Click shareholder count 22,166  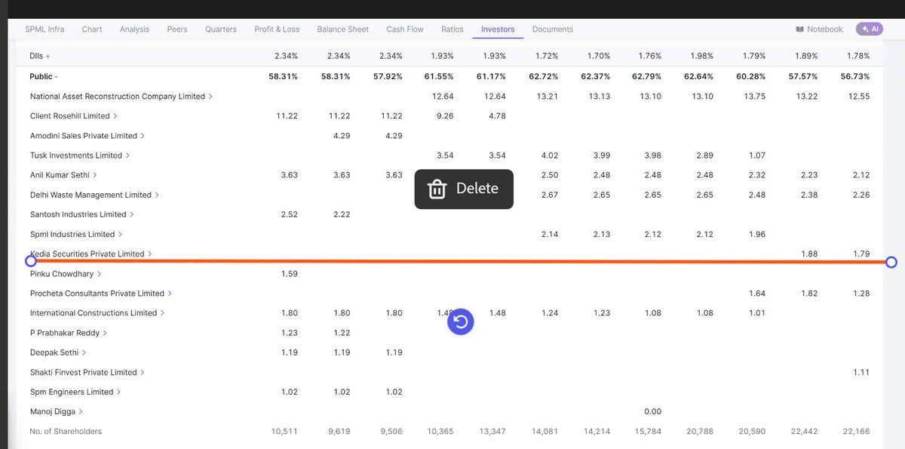[x=856, y=432]
